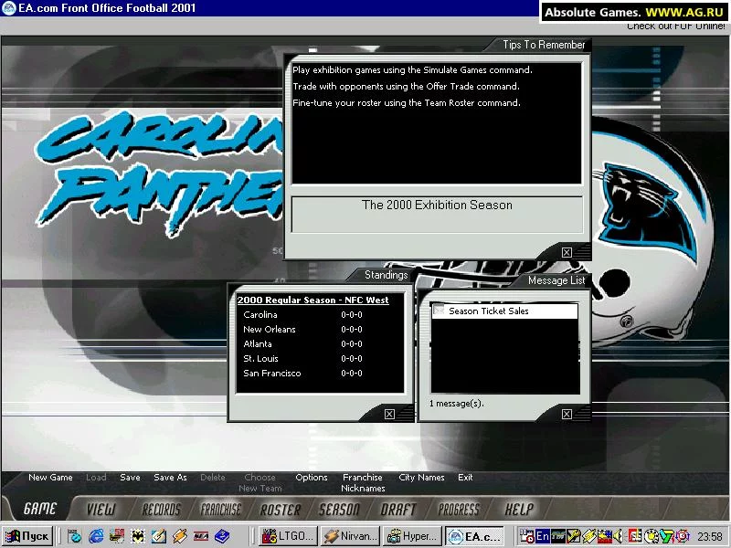Click the Message List panel title tab
The image size is (731, 548).
pyautogui.click(x=556, y=280)
